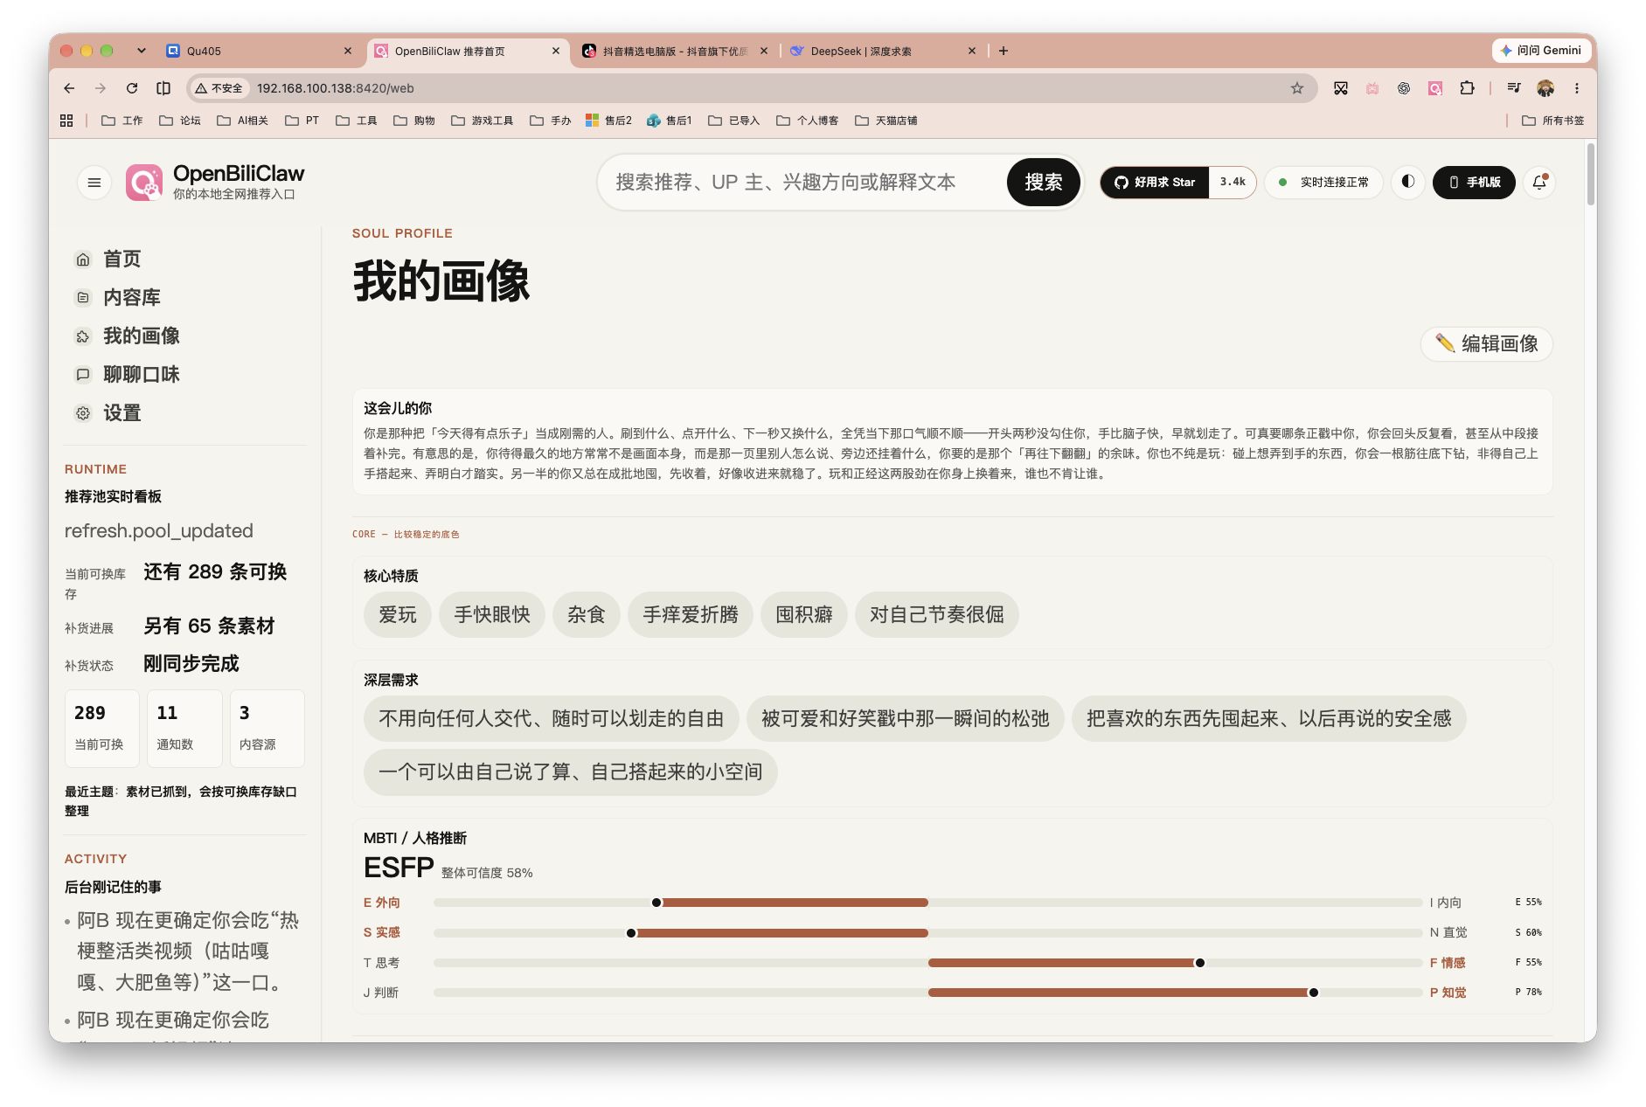Go to 首页 in sidebar
Viewport: 1646px width, 1107px height.
122,259
